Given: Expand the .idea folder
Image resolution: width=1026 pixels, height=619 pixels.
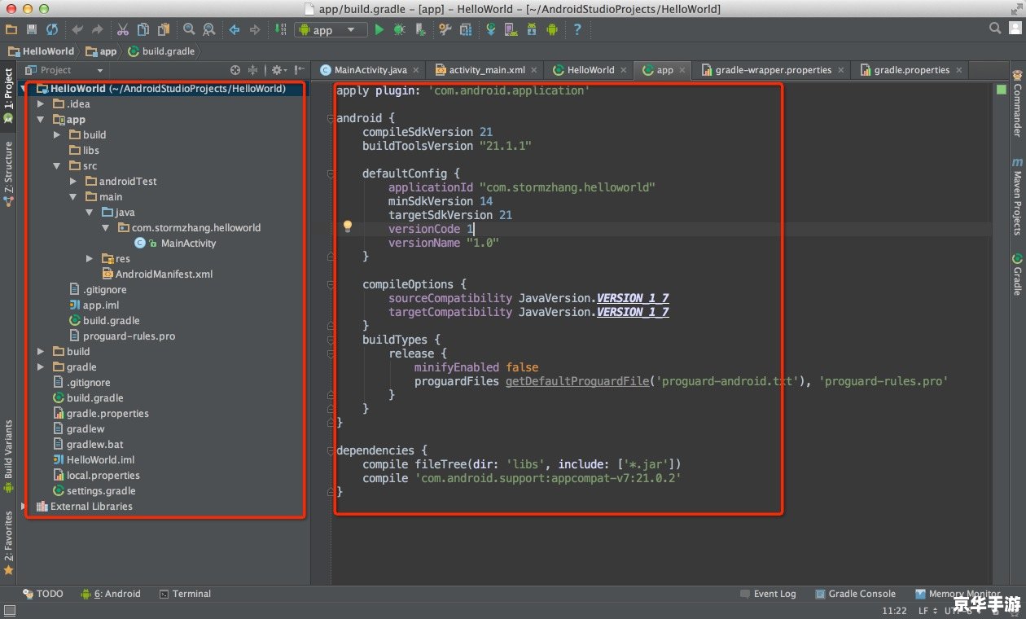Looking at the screenshot, I should [40, 104].
